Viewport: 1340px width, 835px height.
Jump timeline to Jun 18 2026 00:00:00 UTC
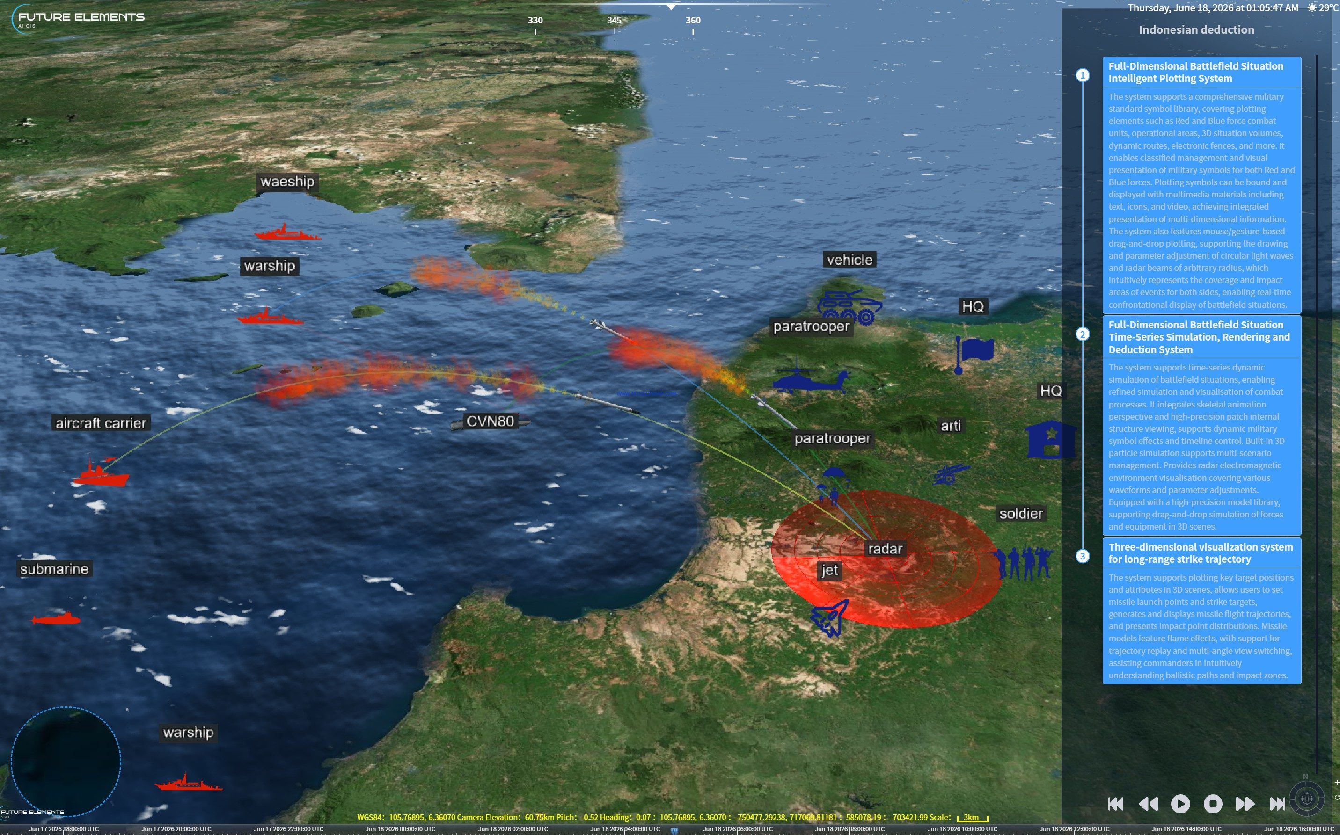coord(401,829)
